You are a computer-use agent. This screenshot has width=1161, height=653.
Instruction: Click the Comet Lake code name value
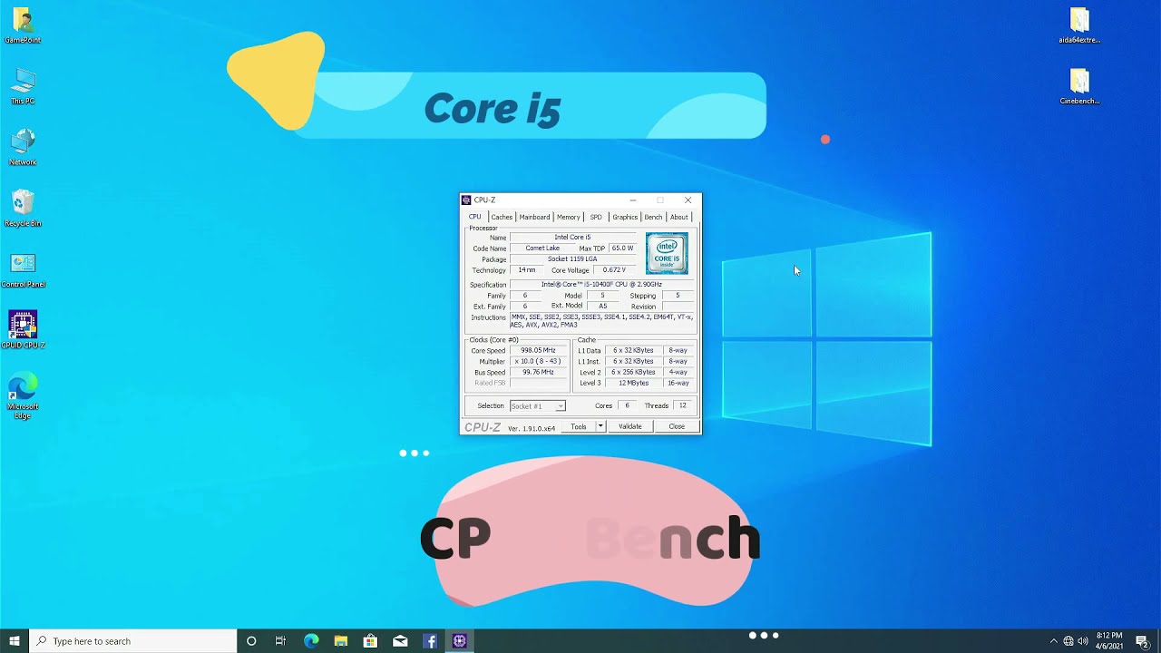542,249
